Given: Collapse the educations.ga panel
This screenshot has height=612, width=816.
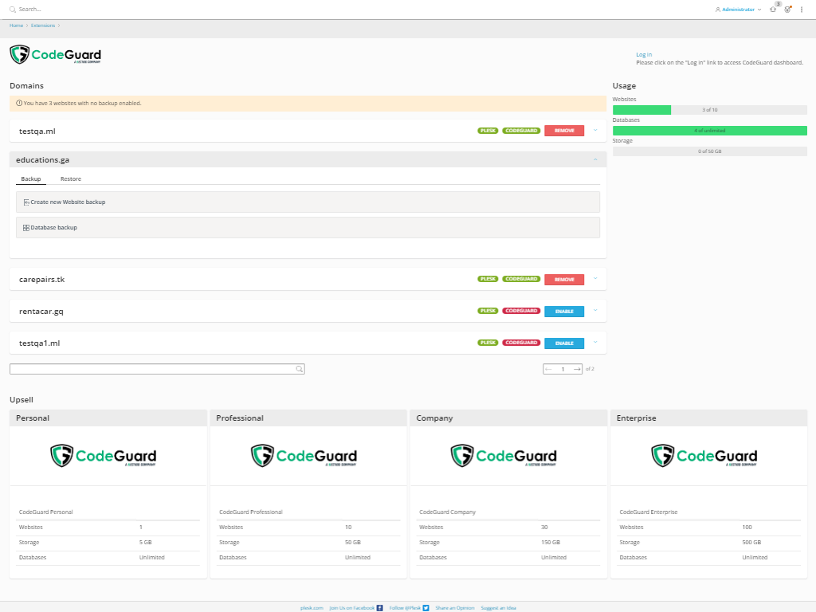Looking at the screenshot, I should point(594,159).
